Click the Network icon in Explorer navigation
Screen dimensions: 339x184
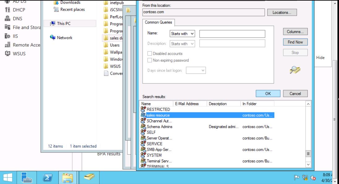(53, 38)
